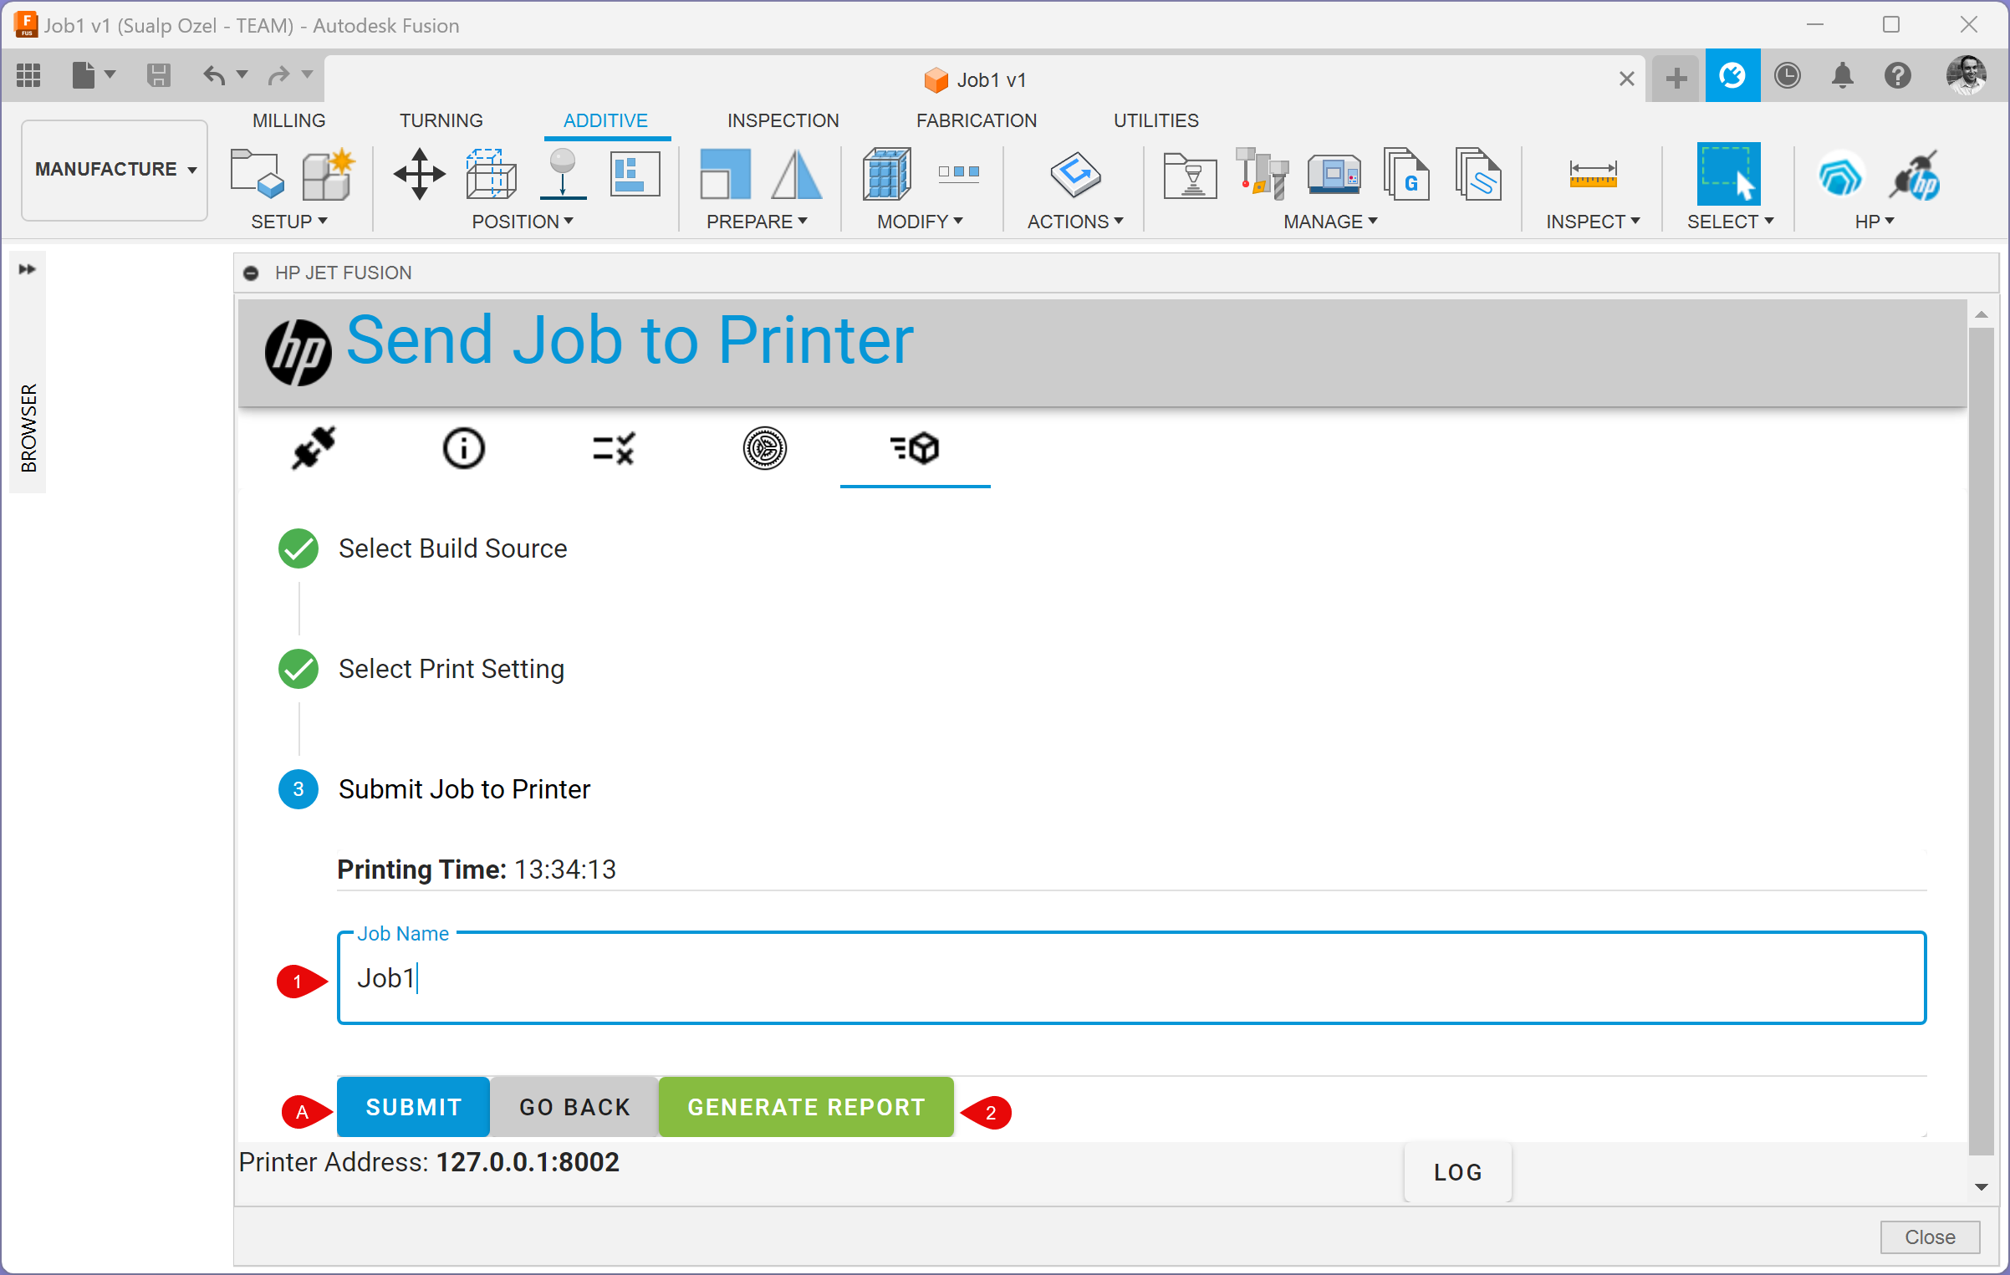Click the Select Build Source step checkmark
Screen dimensions: 2010x1275
click(x=298, y=548)
